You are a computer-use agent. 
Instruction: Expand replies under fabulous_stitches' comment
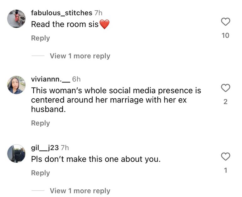click(x=80, y=56)
